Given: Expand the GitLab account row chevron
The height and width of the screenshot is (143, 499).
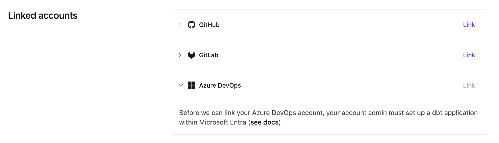Looking at the screenshot, I should pos(180,55).
